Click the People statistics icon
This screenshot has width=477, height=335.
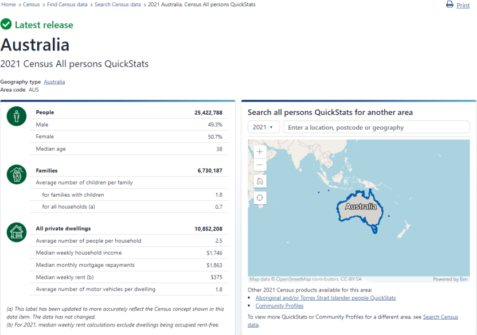[16, 116]
